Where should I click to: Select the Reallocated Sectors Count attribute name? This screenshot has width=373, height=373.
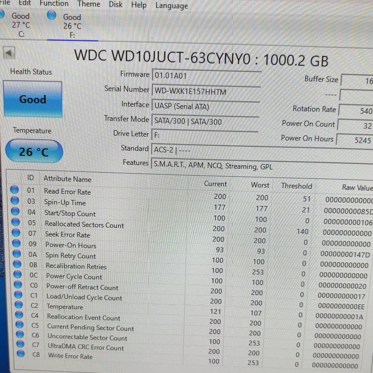(84, 224)
